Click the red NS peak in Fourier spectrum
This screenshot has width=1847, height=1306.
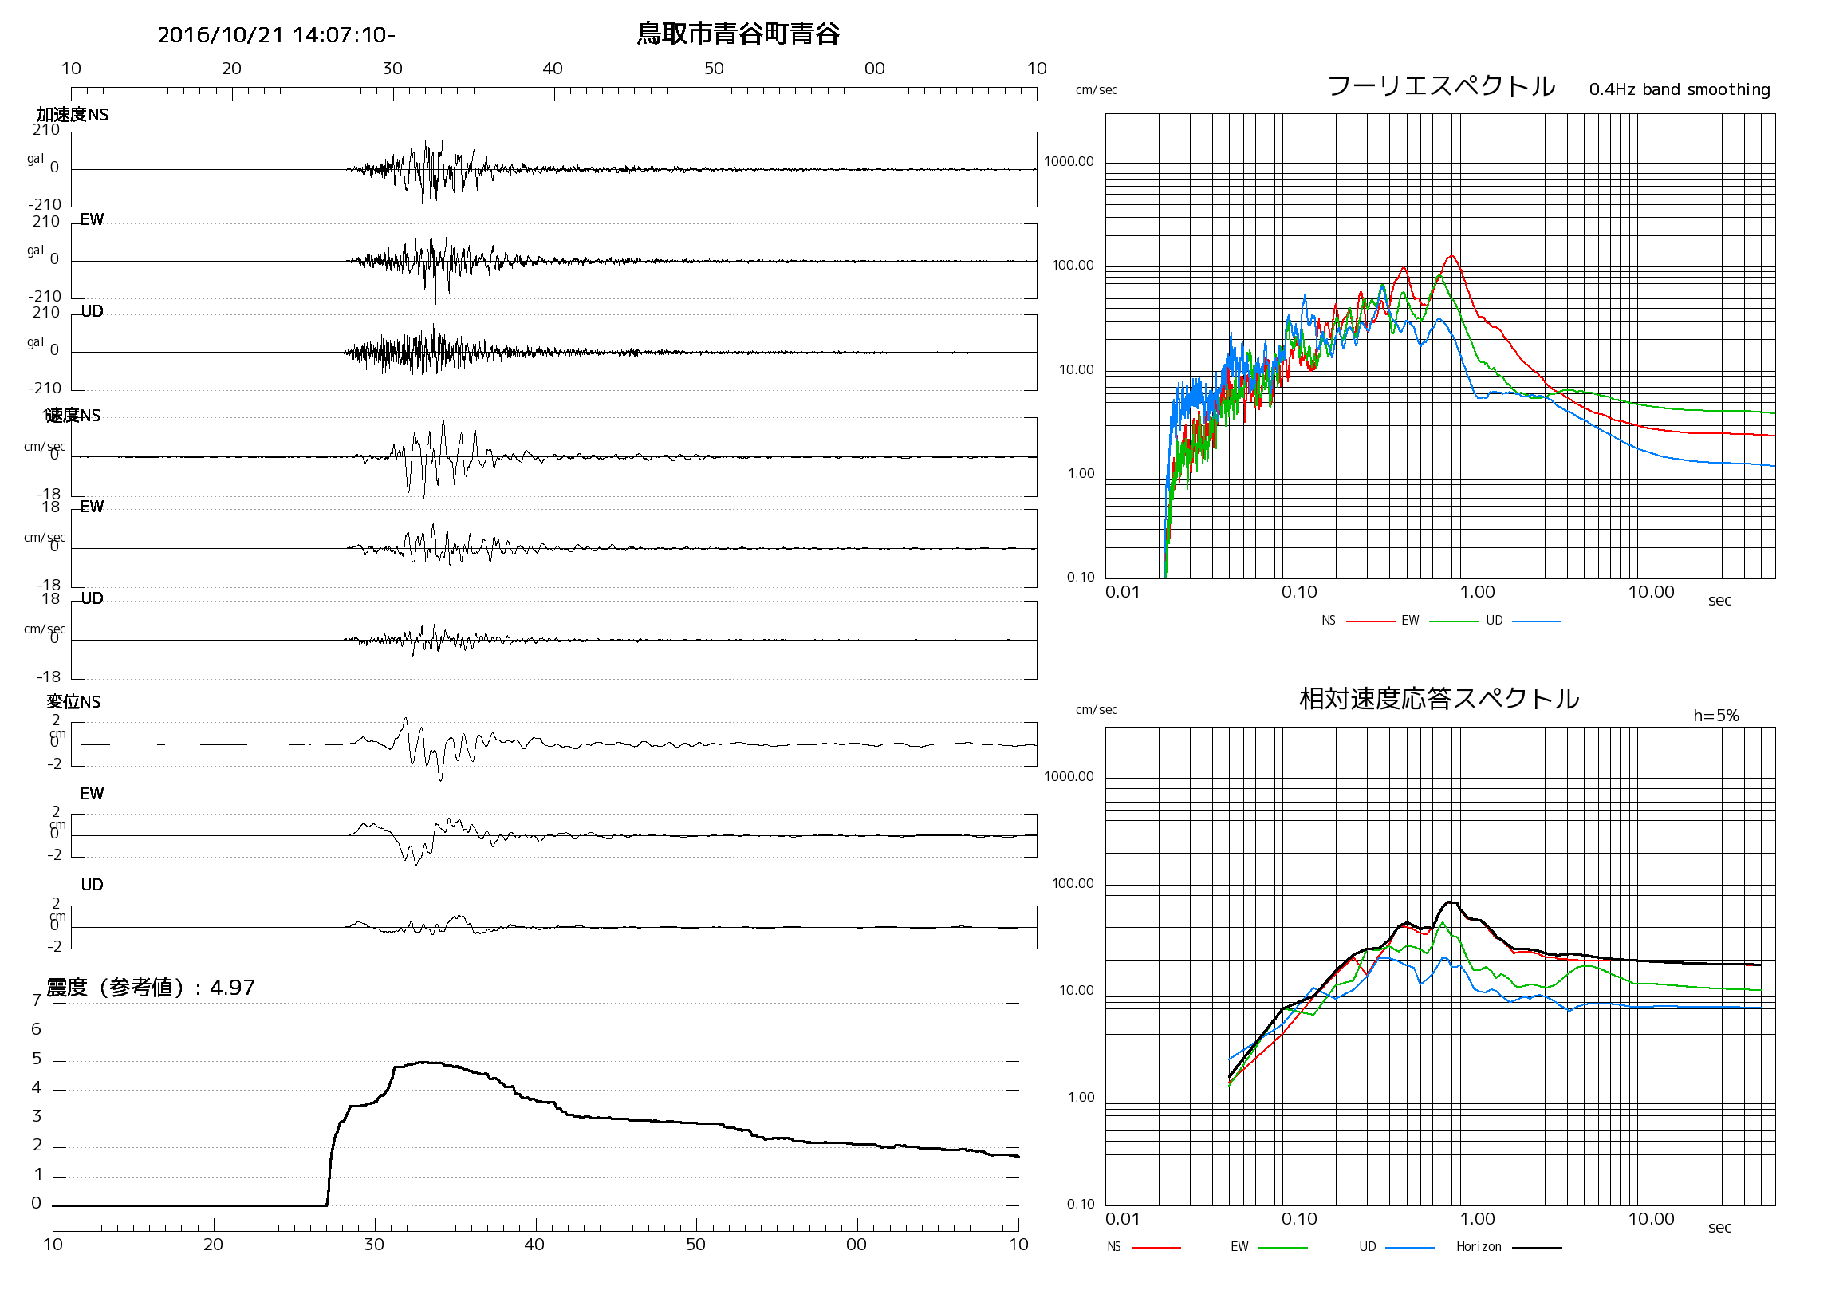1451,257
